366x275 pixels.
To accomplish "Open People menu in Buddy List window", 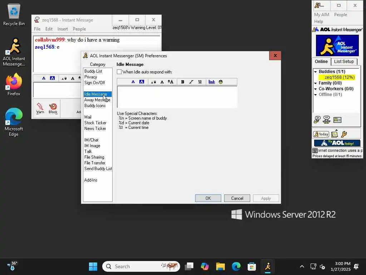I will point(341,14).
